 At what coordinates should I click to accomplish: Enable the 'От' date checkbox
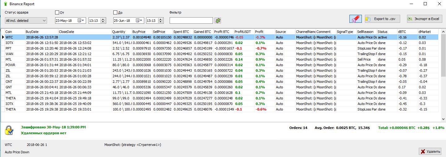pyautogui.click(x=57, y=13)
